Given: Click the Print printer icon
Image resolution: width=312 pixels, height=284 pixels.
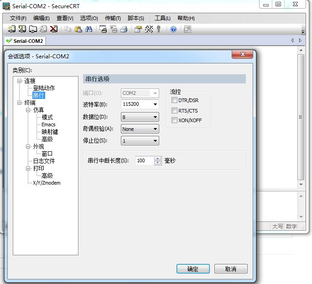Looking at the screenshot, I should (x=124, y=29).
